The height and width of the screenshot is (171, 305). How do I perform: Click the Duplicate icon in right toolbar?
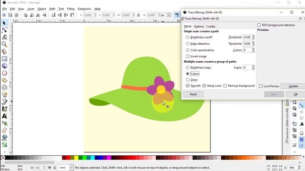pos(295,123)
